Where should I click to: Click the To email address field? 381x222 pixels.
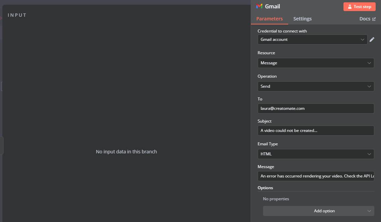316,108
